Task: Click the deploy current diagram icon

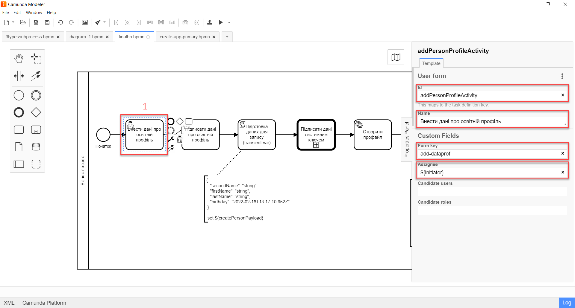Action: coord(210,22)
